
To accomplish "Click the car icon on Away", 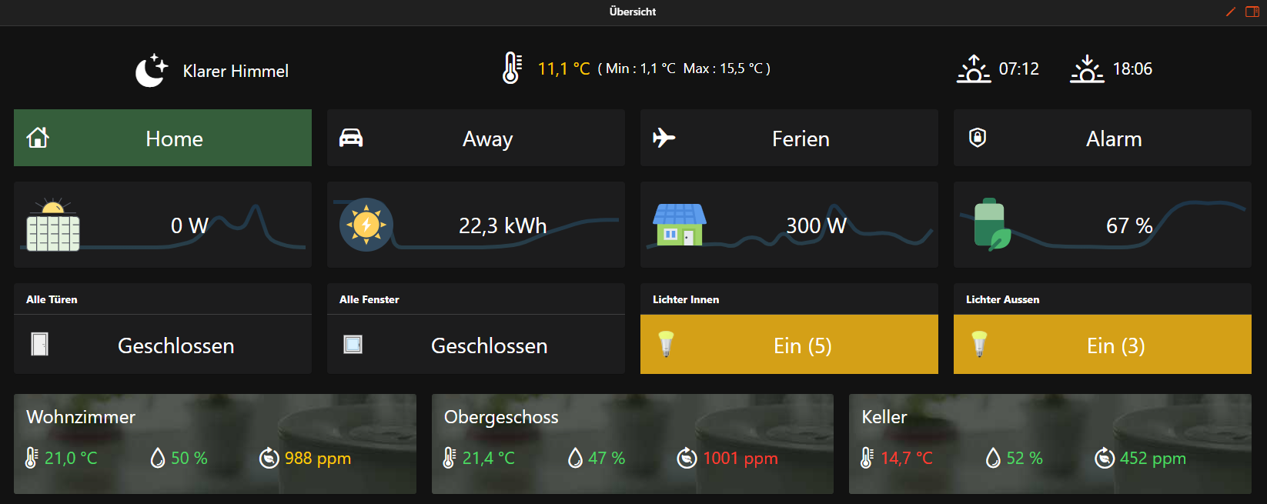I will tap(351, 138).
